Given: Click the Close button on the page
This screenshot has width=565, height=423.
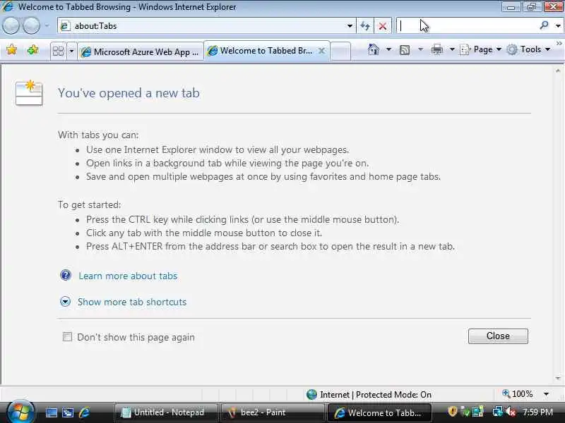Looking at the screenshot, I should click(x=498, y=336).
